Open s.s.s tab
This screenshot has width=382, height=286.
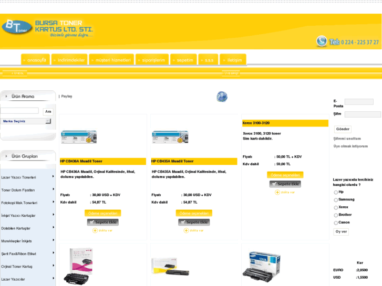(208, 59)
